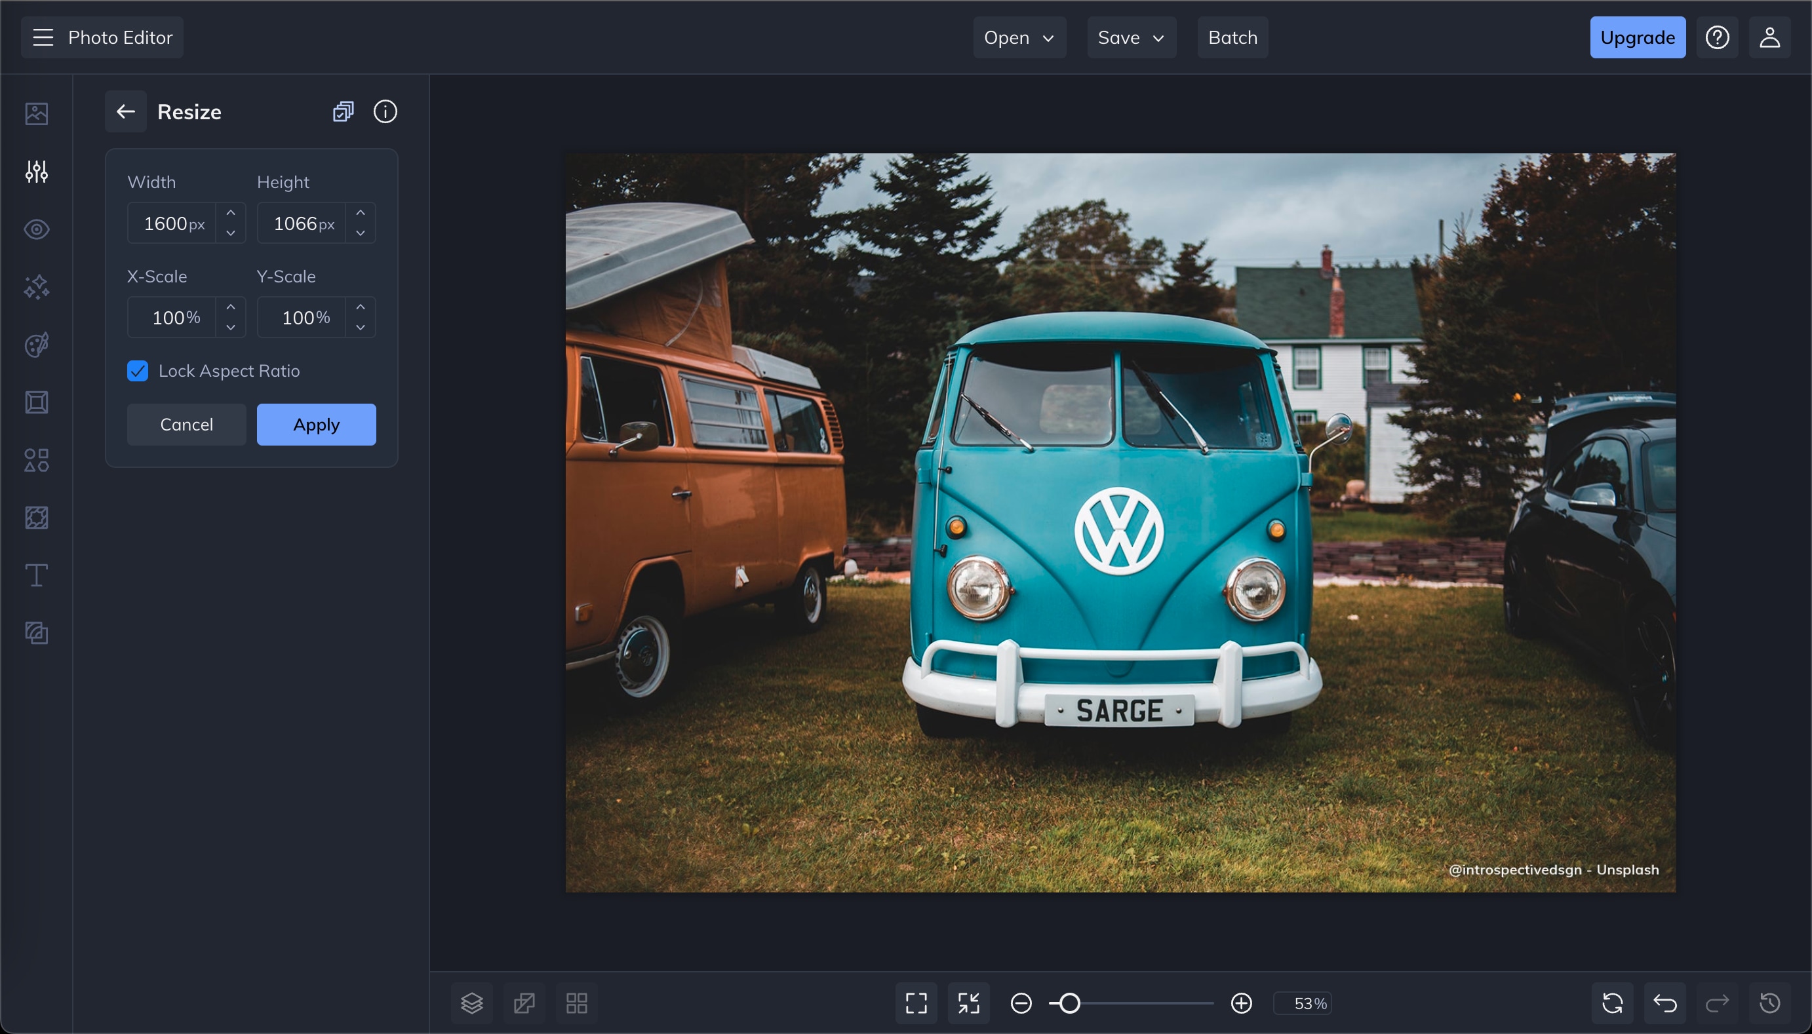The image size is (1812, 1034).
Task: Show Resize info icon
Action: pos(385,111)
